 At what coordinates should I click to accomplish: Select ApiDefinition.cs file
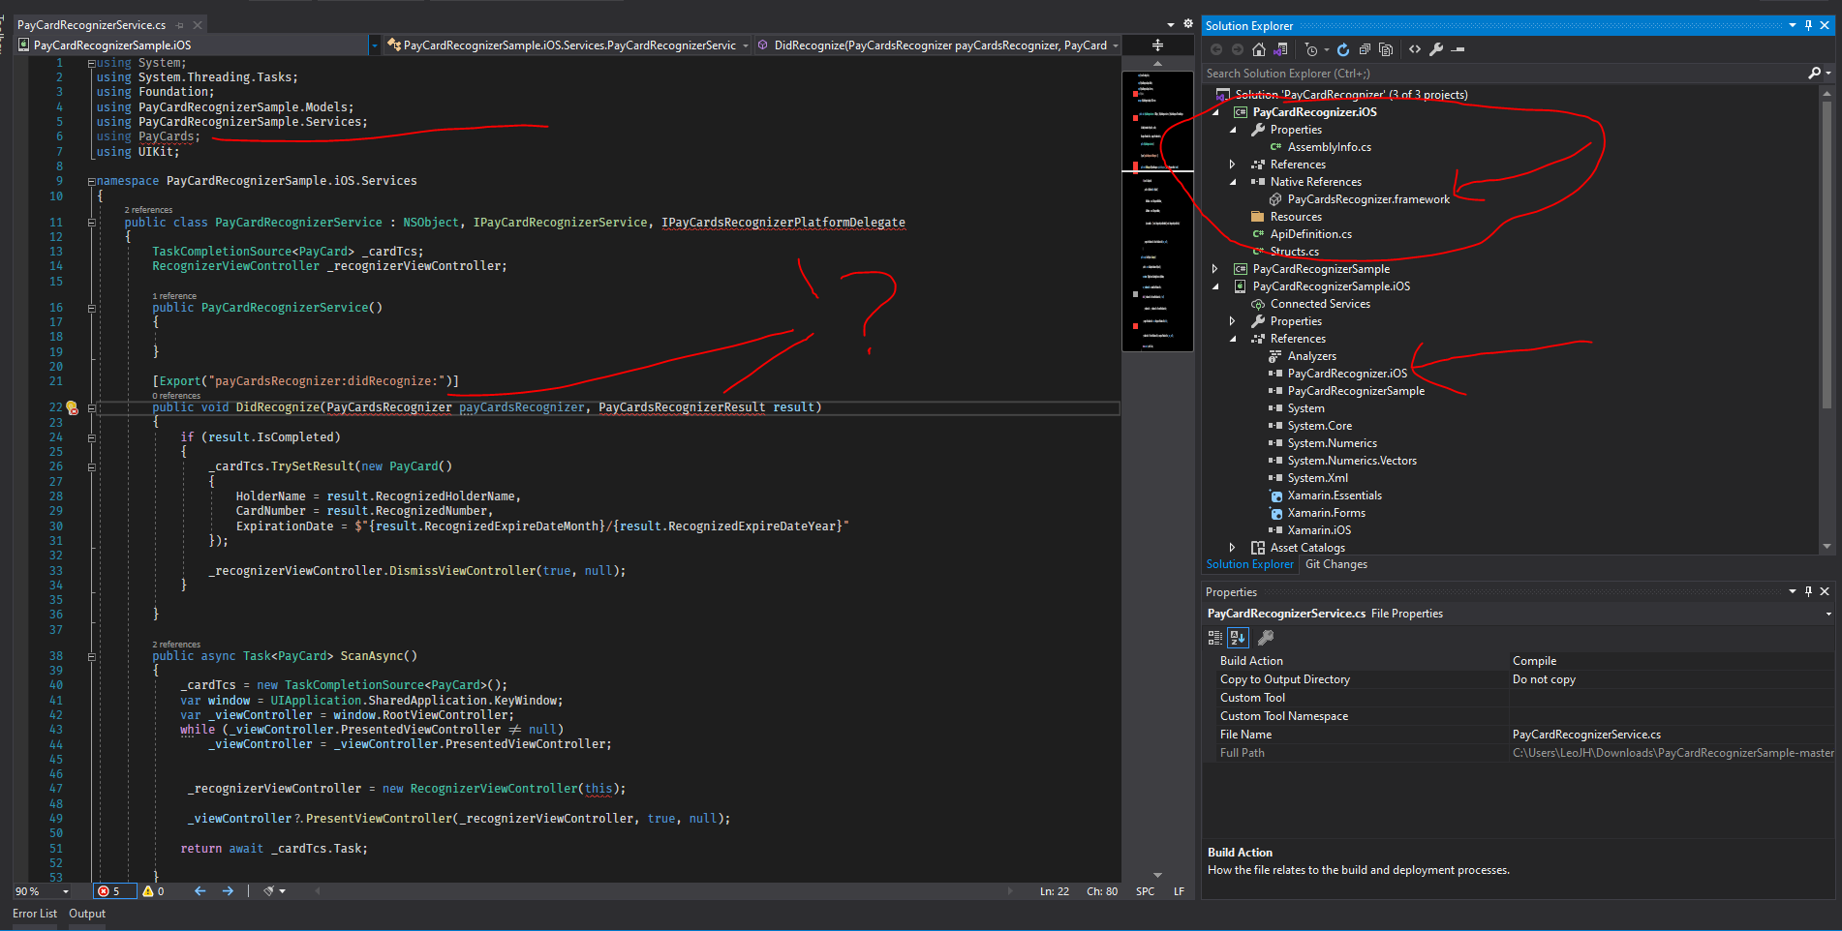point(1311,234)
